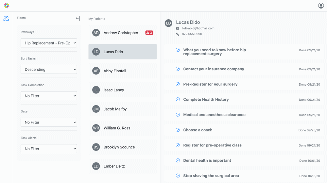Click Done 09/27/20 date label
327x183 pixels.
click(309, 145)
